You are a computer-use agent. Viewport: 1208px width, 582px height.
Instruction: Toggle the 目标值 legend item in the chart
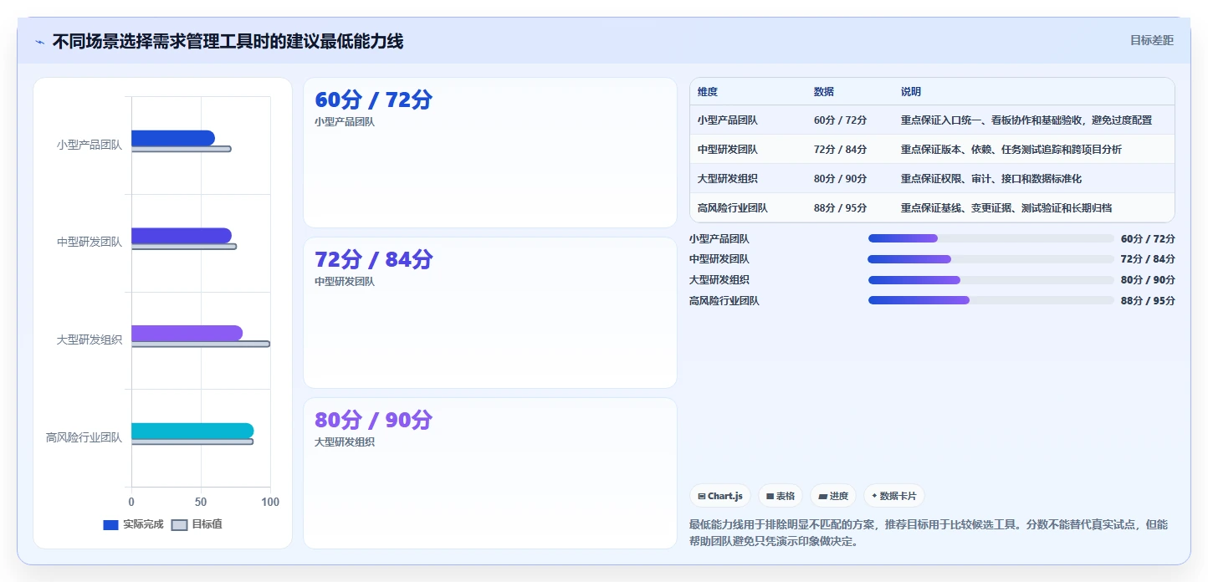coord(197,524)
